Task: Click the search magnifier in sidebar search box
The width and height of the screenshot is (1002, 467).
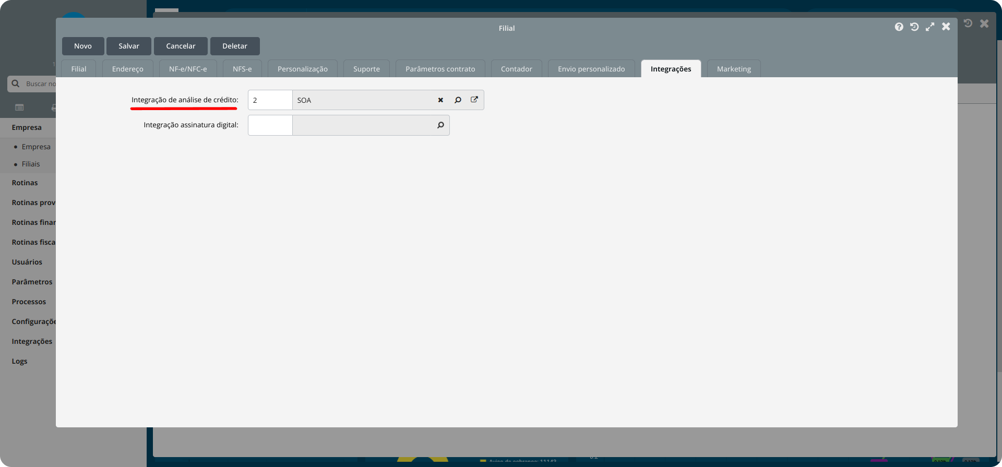Action: pyautogui.click(x=16, y=83)
